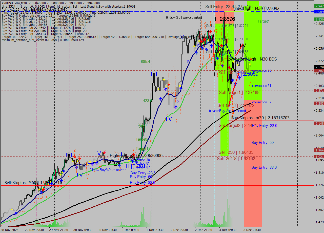Select the 'Buy %10 @ C_Entry88: 2.30486' line

(x=44, y=25)
